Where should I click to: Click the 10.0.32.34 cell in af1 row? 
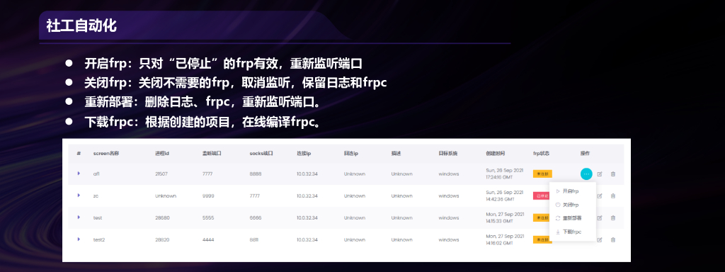307,174
